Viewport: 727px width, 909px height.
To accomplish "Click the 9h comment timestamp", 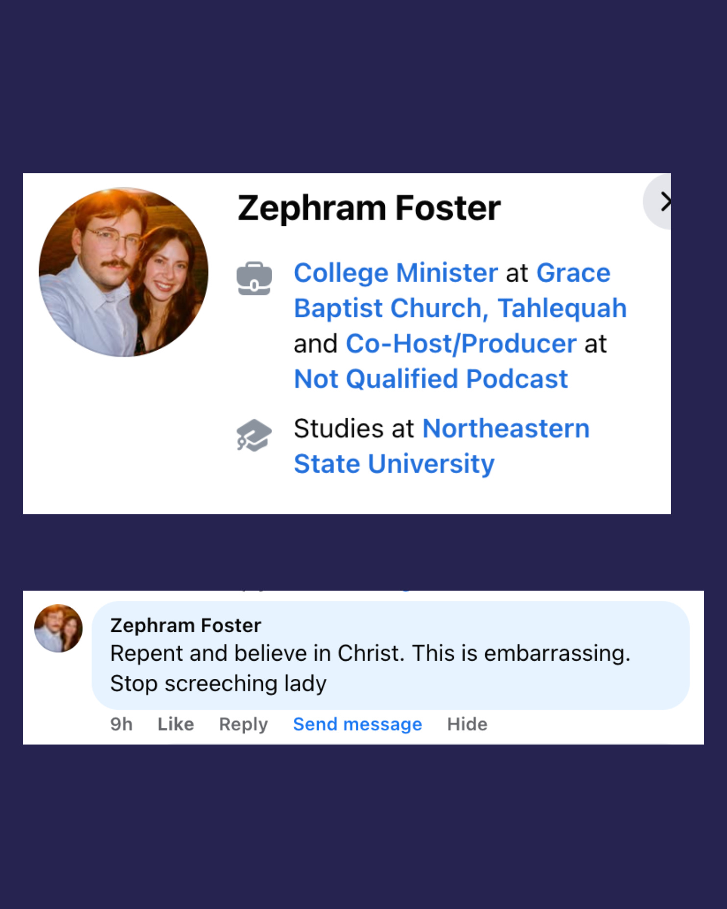I will [x=121, y=724].
